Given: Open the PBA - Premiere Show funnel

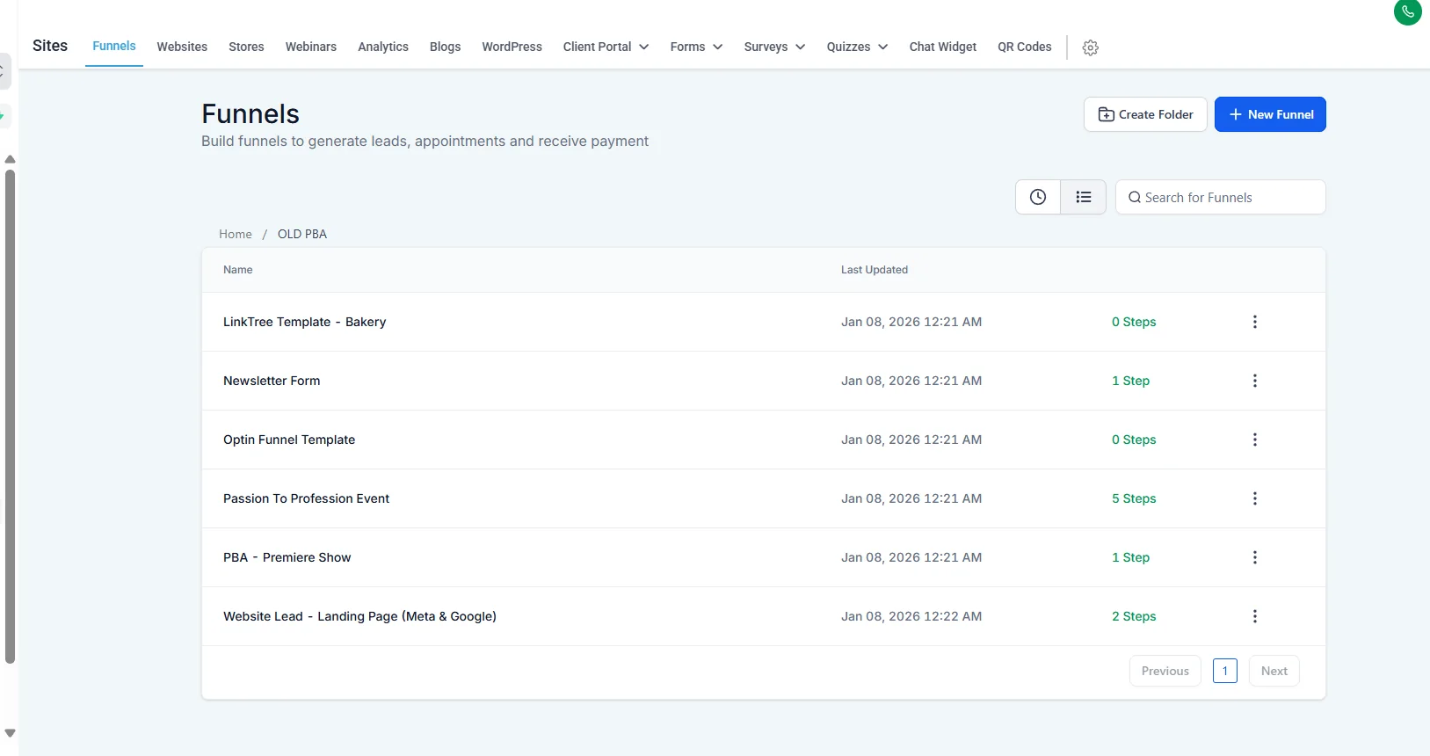Looking at the screenshot, I should tap(287, 557).
